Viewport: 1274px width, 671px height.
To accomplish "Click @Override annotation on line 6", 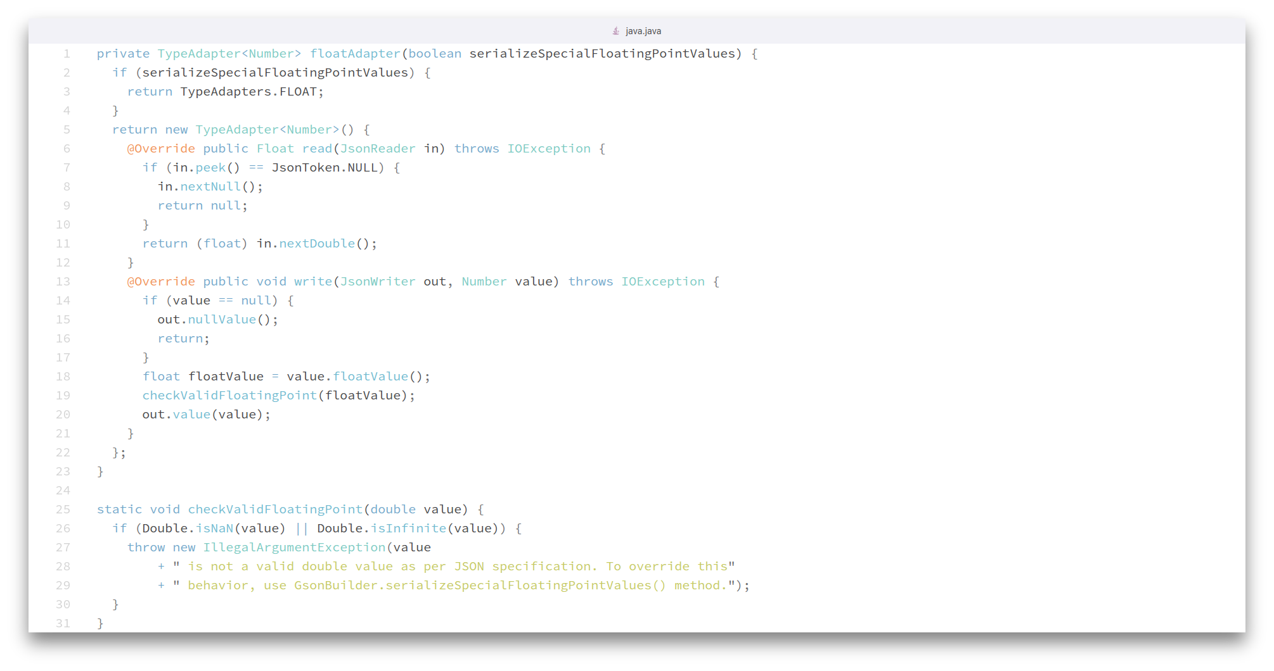I will click(161, 149).
